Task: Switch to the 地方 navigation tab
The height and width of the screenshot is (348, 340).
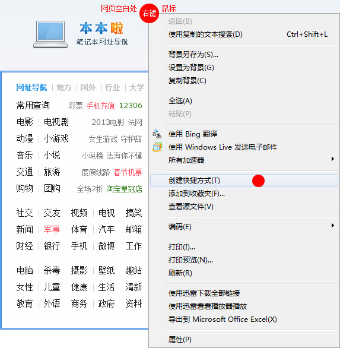Action: (64, 87)
